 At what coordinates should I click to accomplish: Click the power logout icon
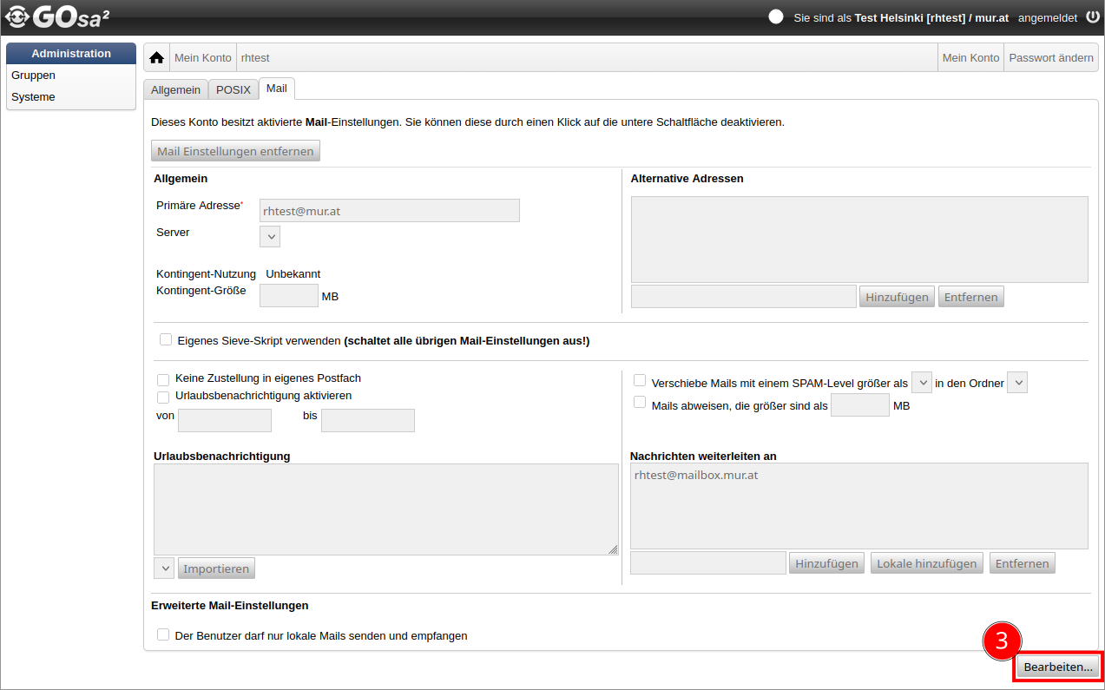click(x=1092, y=16)
